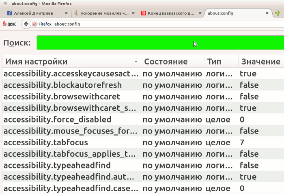Image resolution: width=284 pixels, height=194 pixels.
Task: Select accessibility.mouse_focuses_for… preference
Action: 143,131
